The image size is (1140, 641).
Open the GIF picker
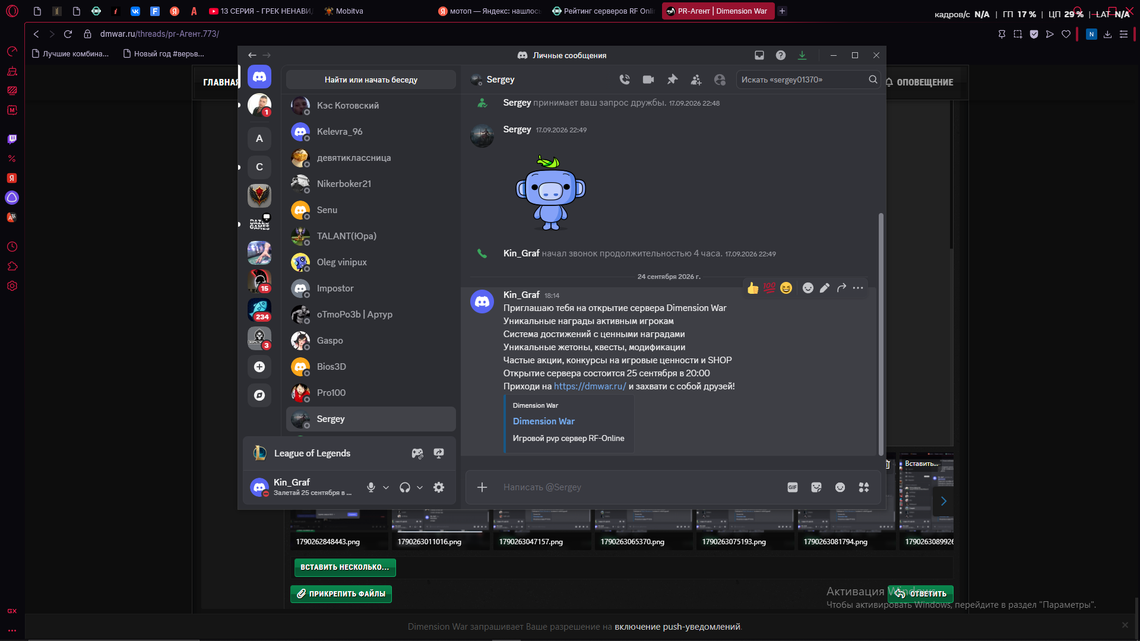click(x=793, y=487)
